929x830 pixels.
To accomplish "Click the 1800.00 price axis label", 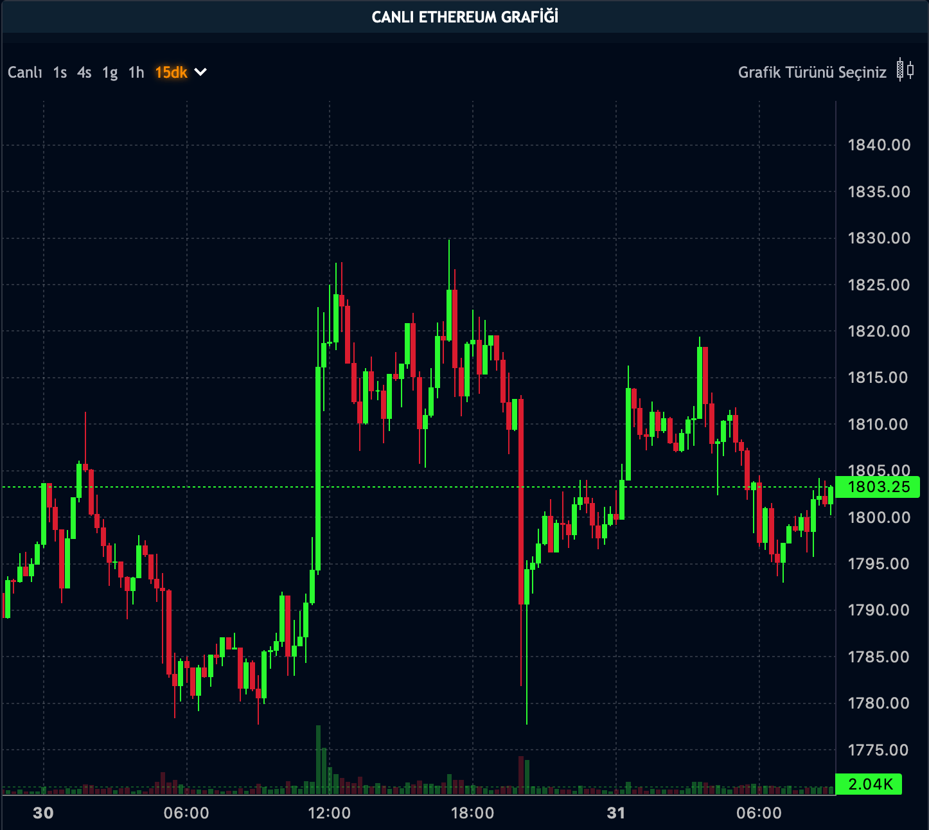I will click(879, 517).
